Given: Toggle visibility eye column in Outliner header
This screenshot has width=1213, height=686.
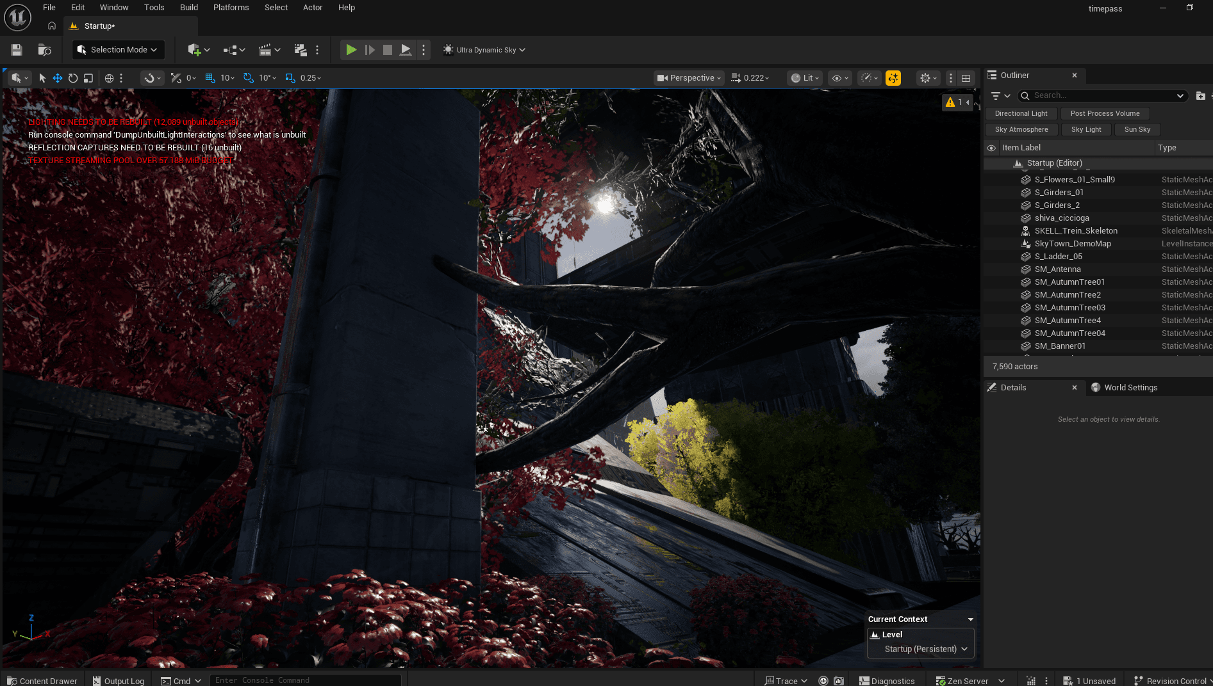Looking at the screenshot, I should click(991, 148).
